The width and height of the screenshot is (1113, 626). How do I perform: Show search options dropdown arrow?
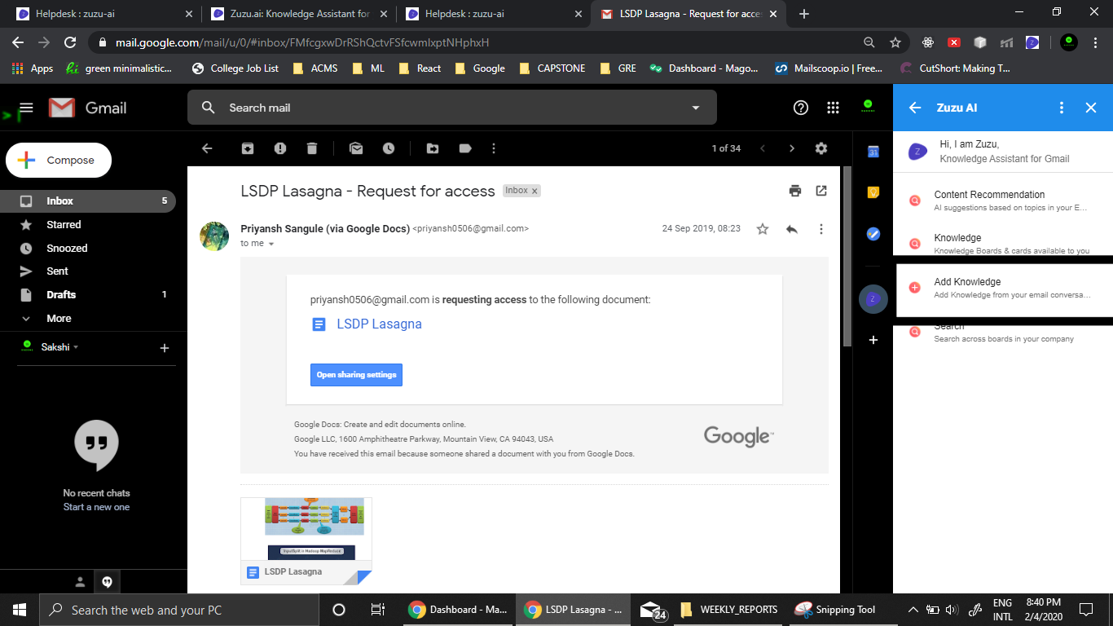(x=696, y=108)
